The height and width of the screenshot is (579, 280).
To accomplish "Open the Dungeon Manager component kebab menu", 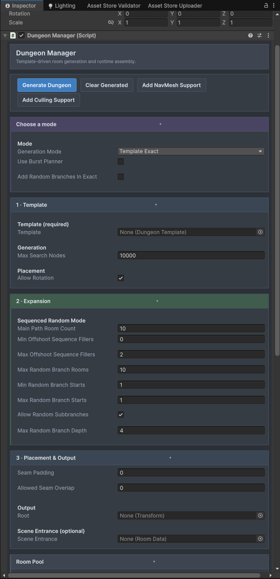I will point(268,35).
